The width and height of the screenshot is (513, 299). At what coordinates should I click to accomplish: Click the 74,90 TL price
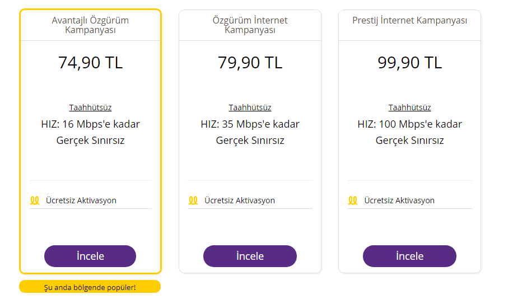(90, 62)
